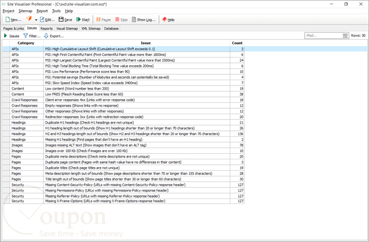The height and width of the screenshot is (242, 369).
Task: Open the orange recent projects icon
Action: [29, 19]
